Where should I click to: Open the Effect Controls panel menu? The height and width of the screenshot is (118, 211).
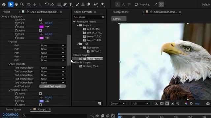(x=61, y=12)
